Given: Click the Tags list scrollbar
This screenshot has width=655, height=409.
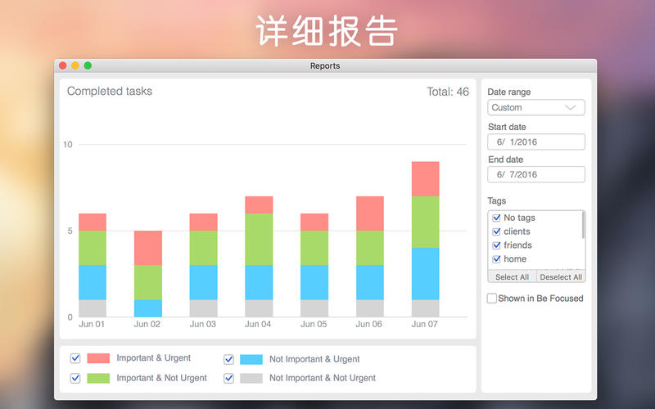Looking at the screenshot, I should click(x=583, y=226).
